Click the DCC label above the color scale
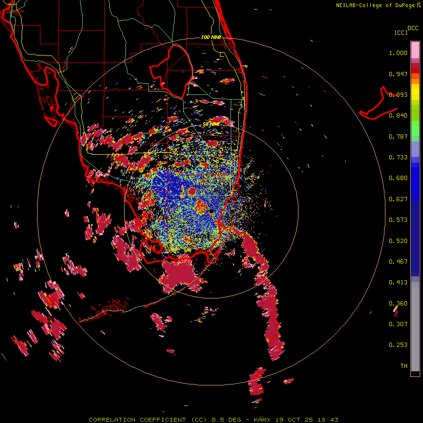 point(413,28)
